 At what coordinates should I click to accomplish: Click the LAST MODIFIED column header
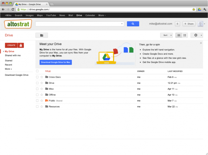[175, 71]
